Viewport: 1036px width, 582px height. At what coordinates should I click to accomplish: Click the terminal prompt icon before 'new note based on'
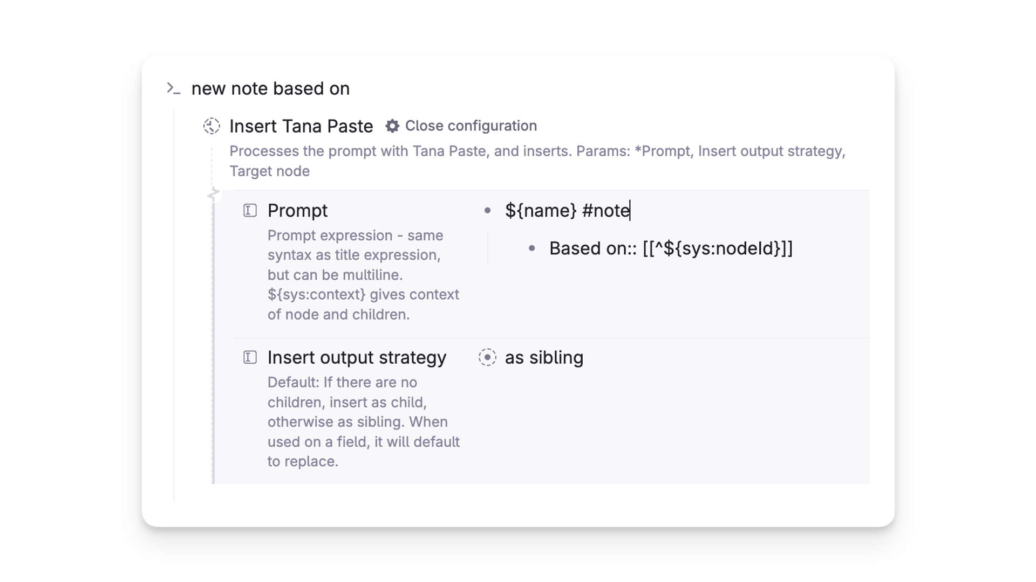point(174,89)
